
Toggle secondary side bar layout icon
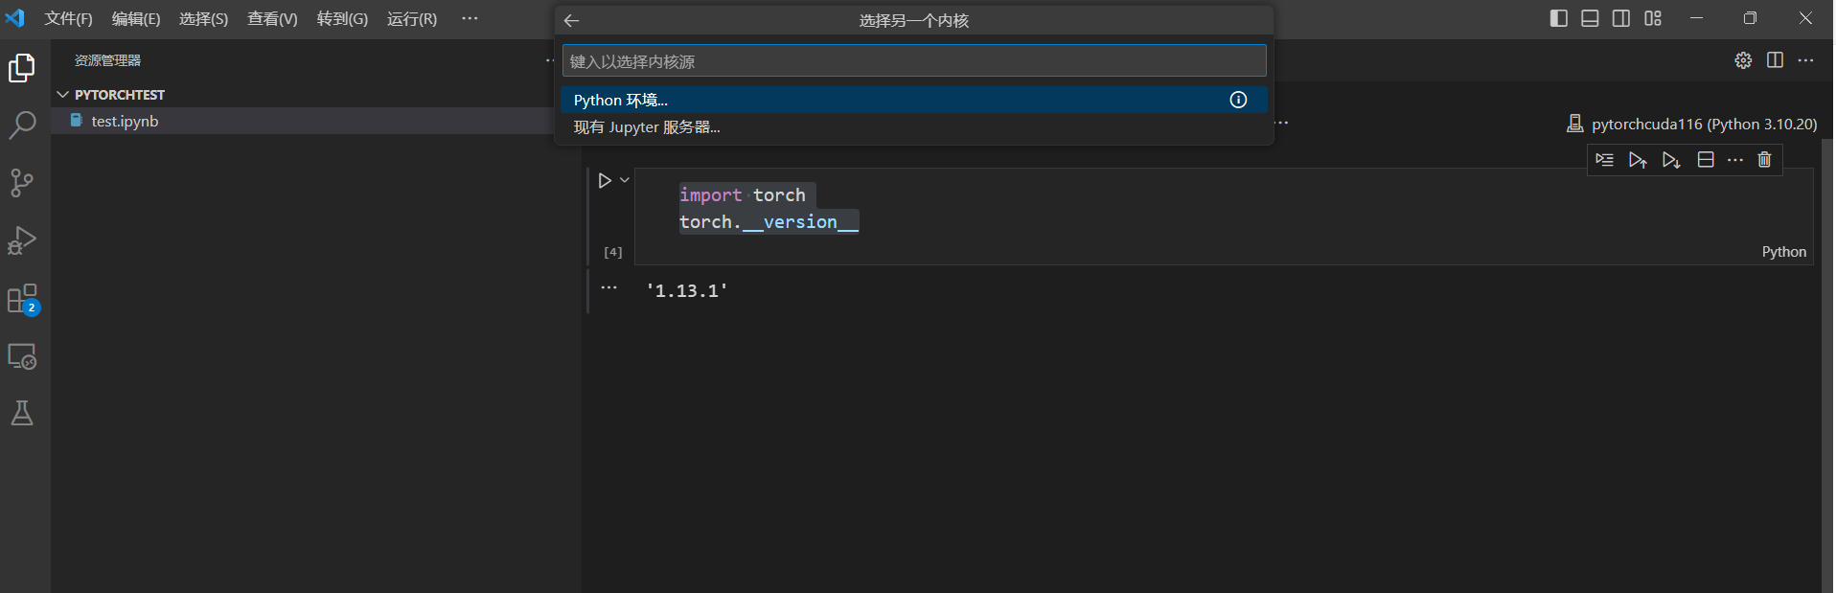(x=1621, y=18)
